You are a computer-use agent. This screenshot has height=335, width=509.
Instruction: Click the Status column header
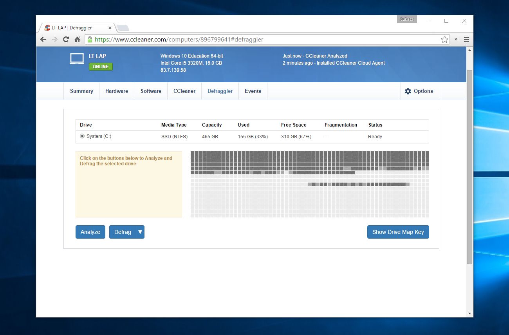coord(375,125)
